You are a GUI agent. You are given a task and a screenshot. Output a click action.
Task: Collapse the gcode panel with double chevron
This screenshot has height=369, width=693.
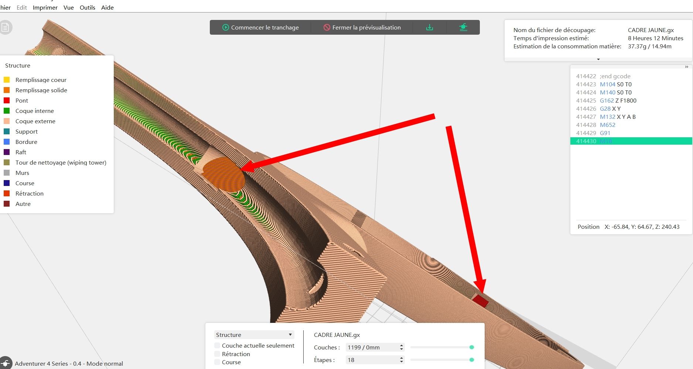click(x=687, y=67)
